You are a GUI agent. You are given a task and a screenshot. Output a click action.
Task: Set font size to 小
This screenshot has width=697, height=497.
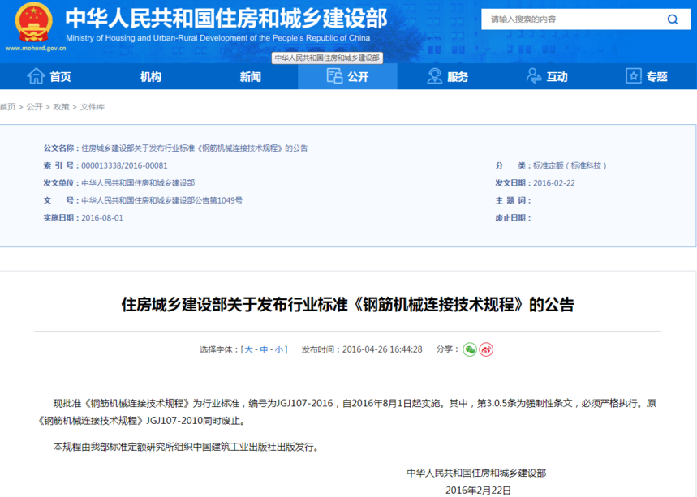tap(278, 349)
